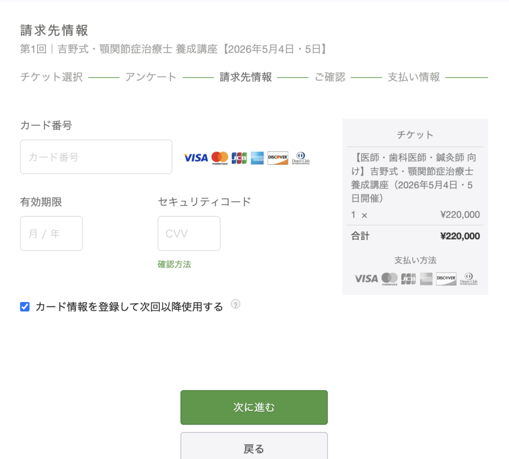Click the Discover logo beside card number
Screen dimensions: 509x459
pos(278,158)
